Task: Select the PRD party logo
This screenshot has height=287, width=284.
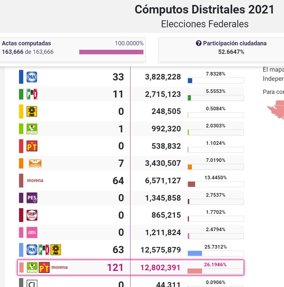Action: [32, 112]
